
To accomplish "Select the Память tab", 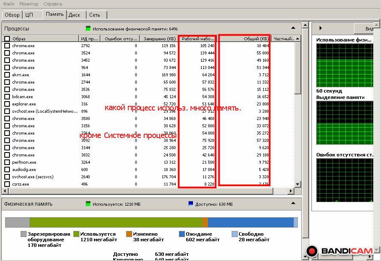I will [54, 14].
